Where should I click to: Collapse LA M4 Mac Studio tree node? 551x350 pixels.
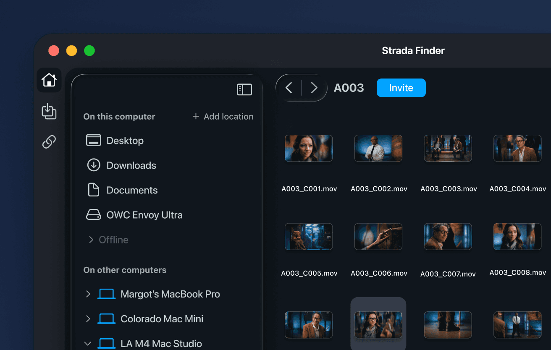coord(88,344)
